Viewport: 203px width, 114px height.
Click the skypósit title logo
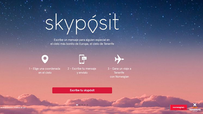(x=82, y=24)
